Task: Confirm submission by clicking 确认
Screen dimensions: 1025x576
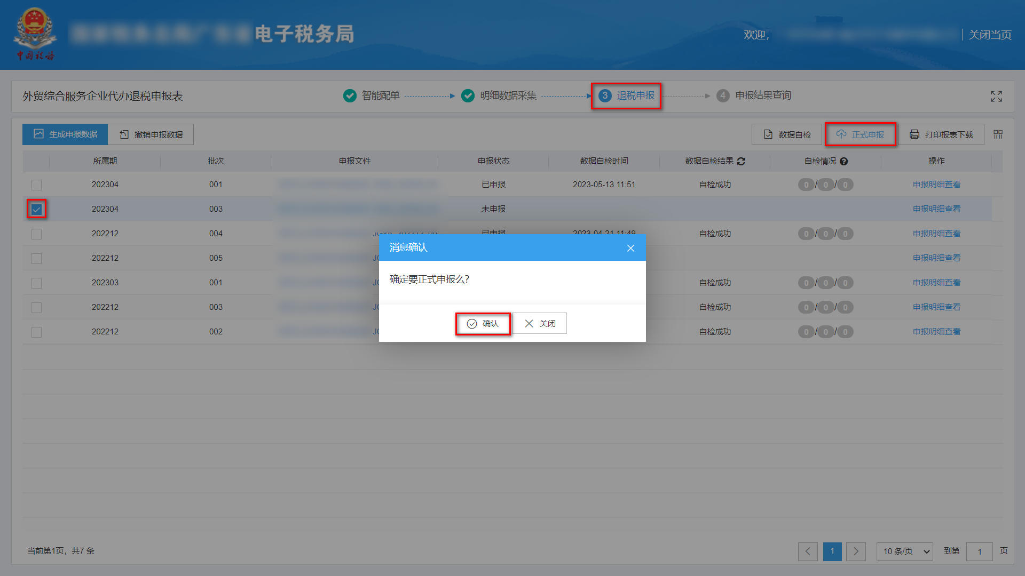Action: (x=483, y=323)
